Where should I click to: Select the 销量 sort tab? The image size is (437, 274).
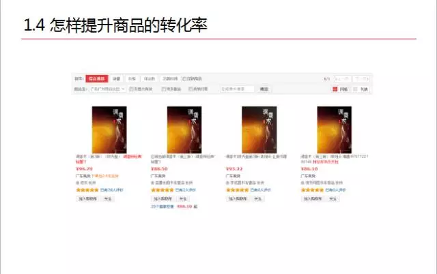(x=116, y=78)
